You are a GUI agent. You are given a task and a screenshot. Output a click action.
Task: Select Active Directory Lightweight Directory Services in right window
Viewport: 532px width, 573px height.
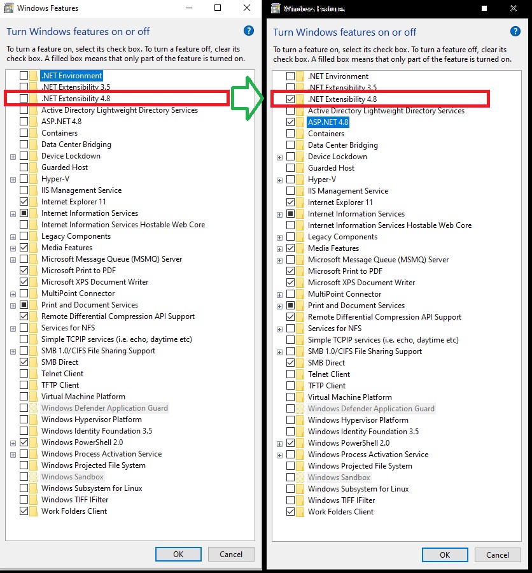[x=386, y=111]
